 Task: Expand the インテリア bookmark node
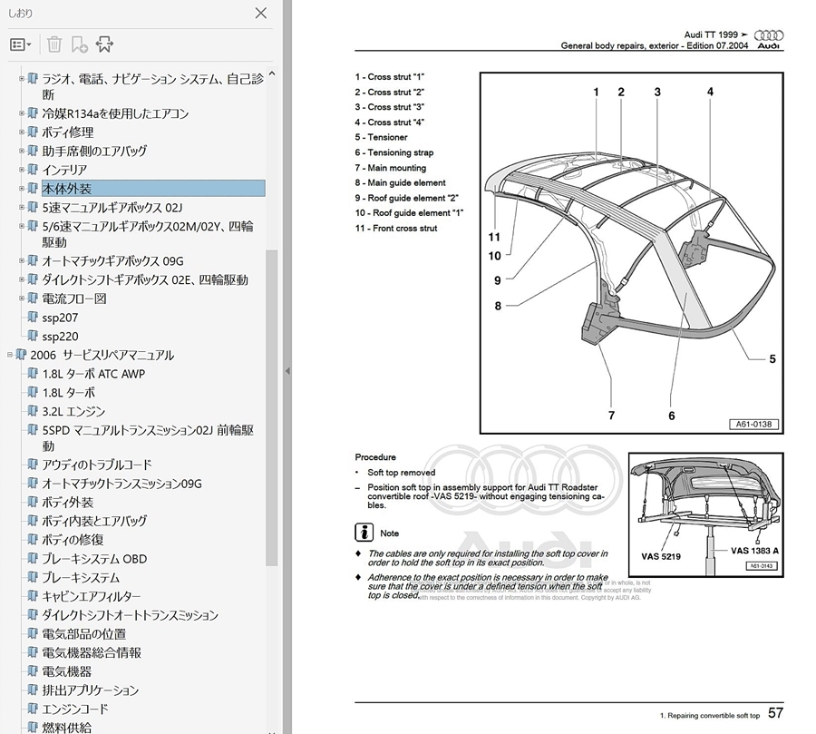(22, 170)
